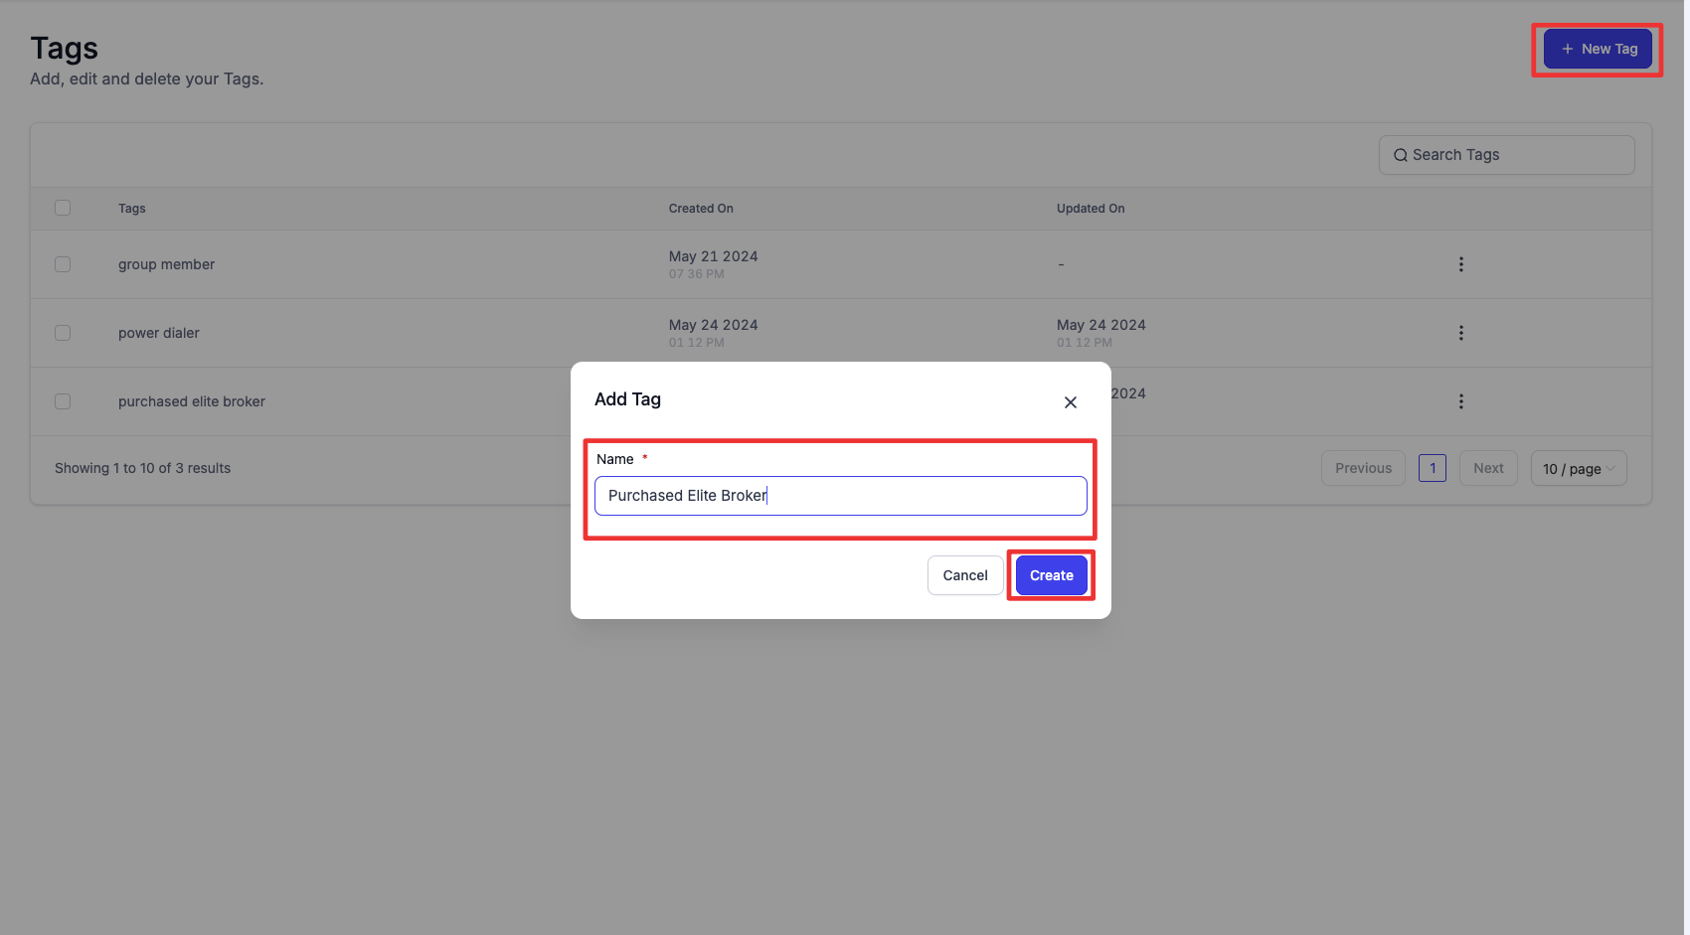Go to the Previous page
The width and height of the screenshot is (1690, 935).
pos(1363,468)
